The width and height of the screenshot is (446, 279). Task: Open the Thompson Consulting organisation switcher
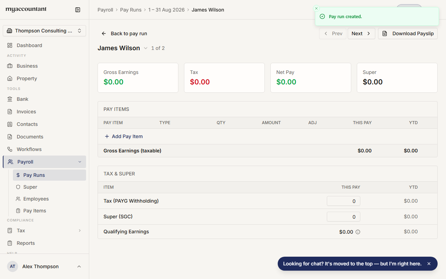[x=44, y=31]
